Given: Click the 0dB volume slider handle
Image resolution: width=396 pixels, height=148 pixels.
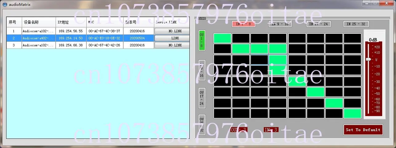Looking at the screenshot, I should tap(369, 59).
